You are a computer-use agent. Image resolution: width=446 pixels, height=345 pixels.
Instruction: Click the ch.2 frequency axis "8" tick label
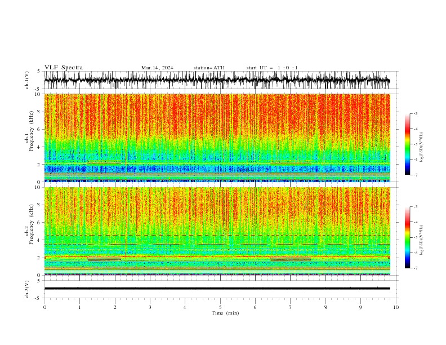click(x=39, y=205)
